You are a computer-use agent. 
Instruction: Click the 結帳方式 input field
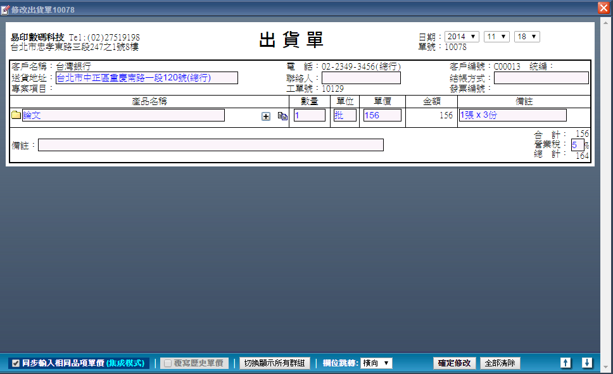[x=541, y=78]
